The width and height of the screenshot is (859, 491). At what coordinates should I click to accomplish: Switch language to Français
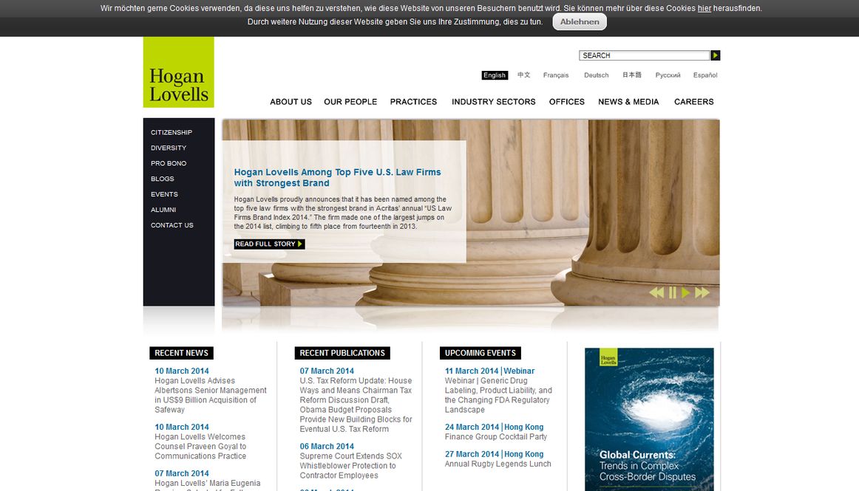(556, 75)
